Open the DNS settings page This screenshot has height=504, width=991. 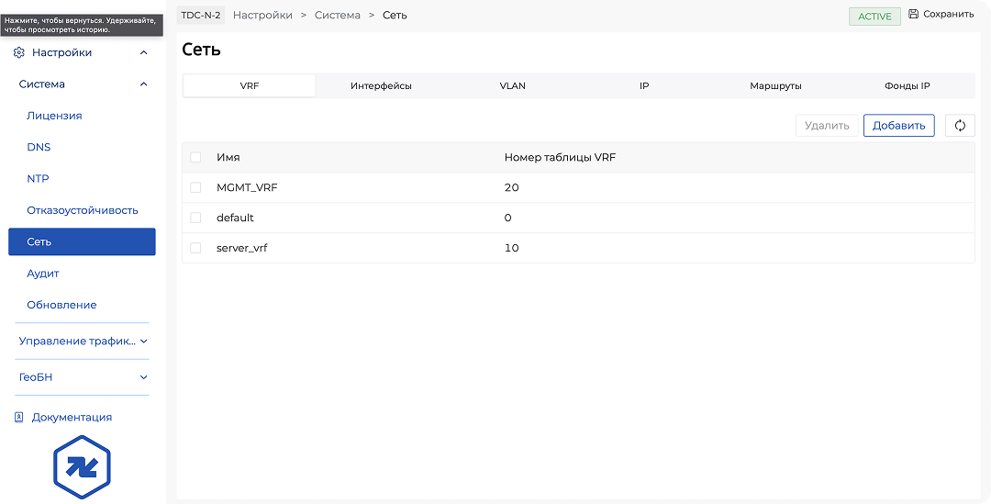[x=39, y=148]
